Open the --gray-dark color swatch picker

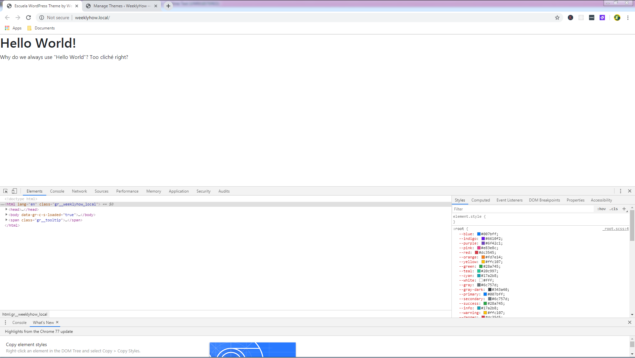tap(490, 290)
